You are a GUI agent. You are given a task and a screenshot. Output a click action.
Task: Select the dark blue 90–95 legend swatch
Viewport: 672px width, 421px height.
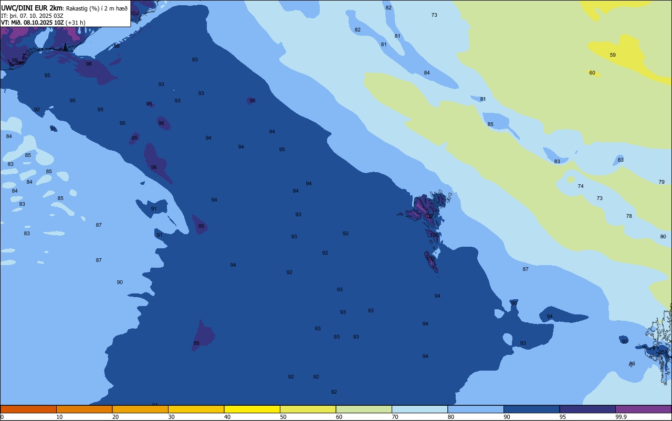[x=531, y=409]
